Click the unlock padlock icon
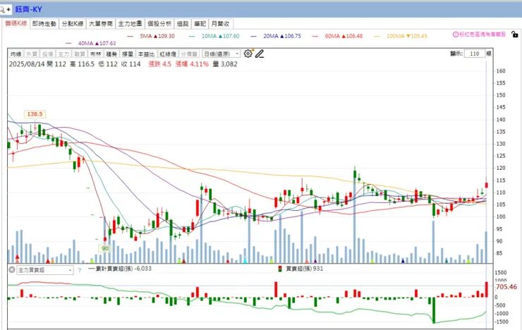Image resolution: width=522 pixels, height=330 pixels. click(515, 35)
